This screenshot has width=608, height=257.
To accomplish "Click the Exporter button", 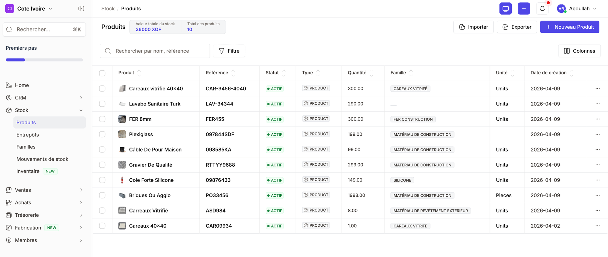I will (x=516, y=27).
